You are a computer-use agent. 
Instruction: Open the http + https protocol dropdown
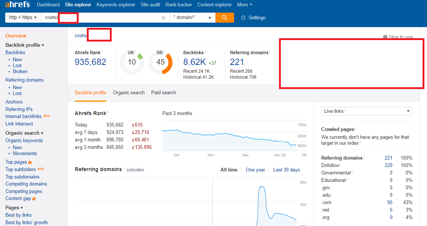pos(23,17)
